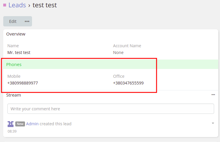Open the Admin user profile link
Viewport: 220px width, 142px height.
32,124
